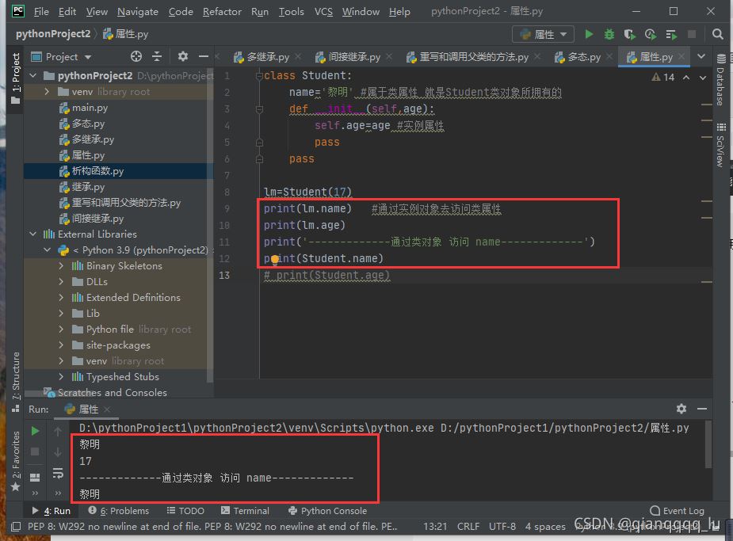The image size is (733, 541).
Task: Click Select Opened File crosshair icon
Action: [x=136, y=56]
